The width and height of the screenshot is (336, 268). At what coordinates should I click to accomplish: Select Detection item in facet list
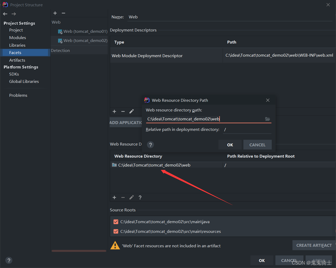coord(60,51)
